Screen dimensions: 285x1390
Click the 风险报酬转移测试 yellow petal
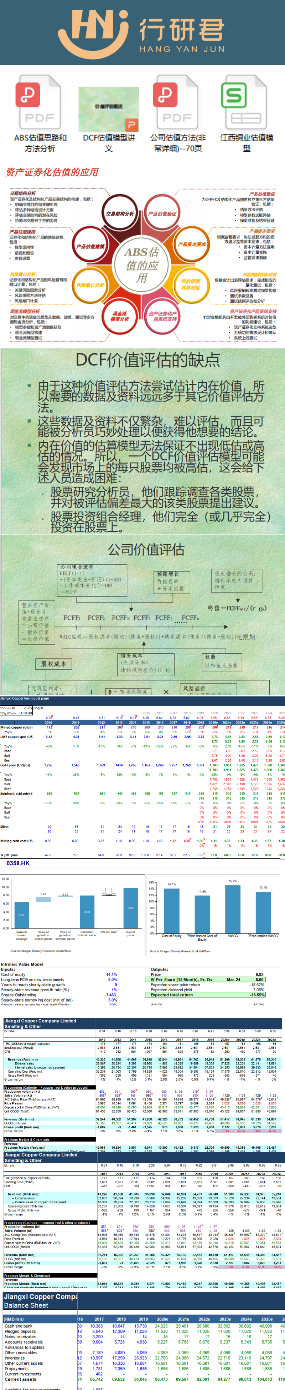click(x=191, y=284)
